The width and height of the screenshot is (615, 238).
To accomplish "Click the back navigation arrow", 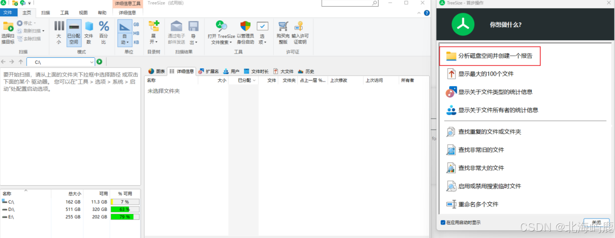I will coord(4,62).
